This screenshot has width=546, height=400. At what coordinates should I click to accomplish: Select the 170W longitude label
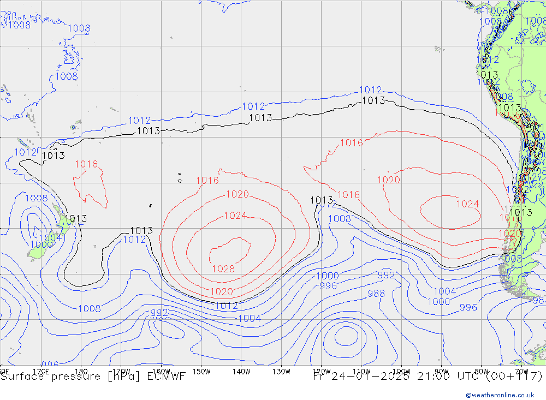[x=122, y=372]
